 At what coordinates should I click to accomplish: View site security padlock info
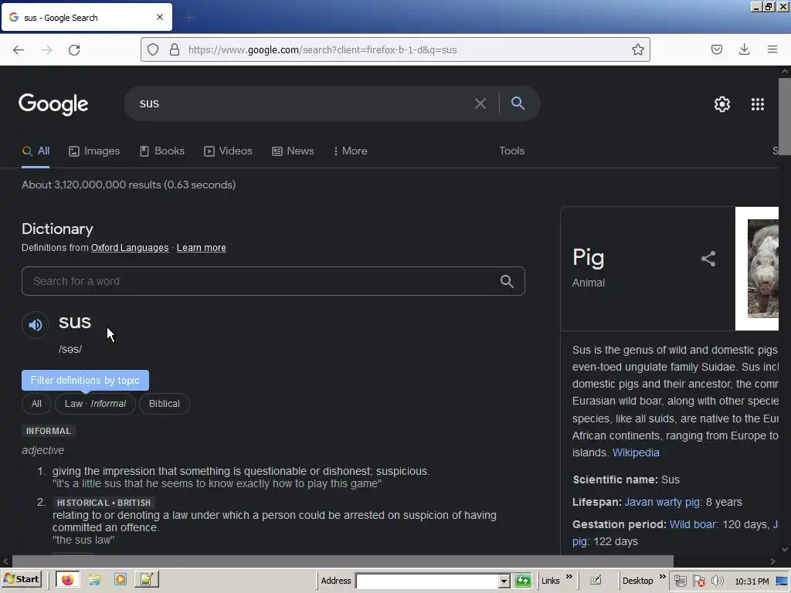pos(174,49)
